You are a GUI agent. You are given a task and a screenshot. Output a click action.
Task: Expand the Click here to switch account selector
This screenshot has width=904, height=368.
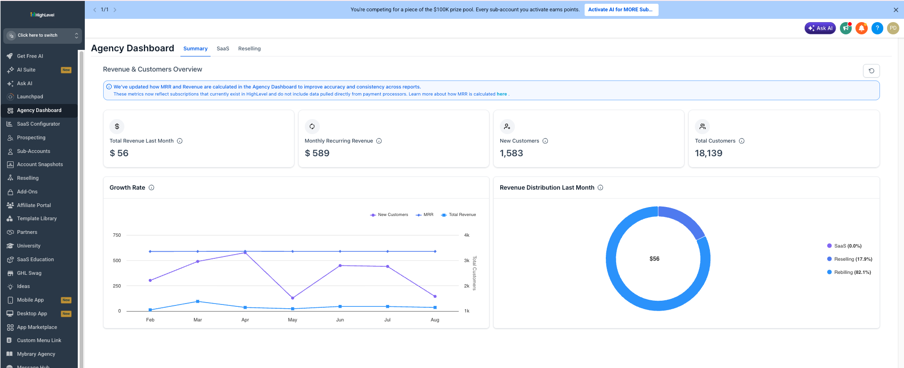point(42,35)
